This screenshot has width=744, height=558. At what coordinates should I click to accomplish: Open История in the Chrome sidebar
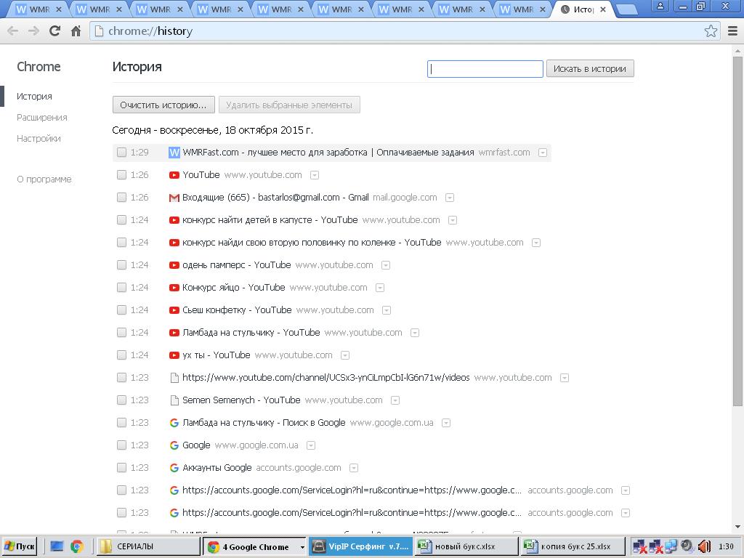(34, 97)
